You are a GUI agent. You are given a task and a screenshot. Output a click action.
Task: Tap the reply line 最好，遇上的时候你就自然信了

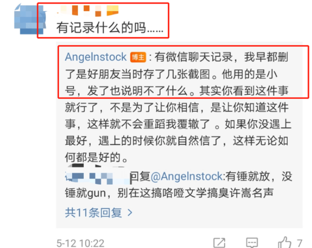tap(176, 141)
